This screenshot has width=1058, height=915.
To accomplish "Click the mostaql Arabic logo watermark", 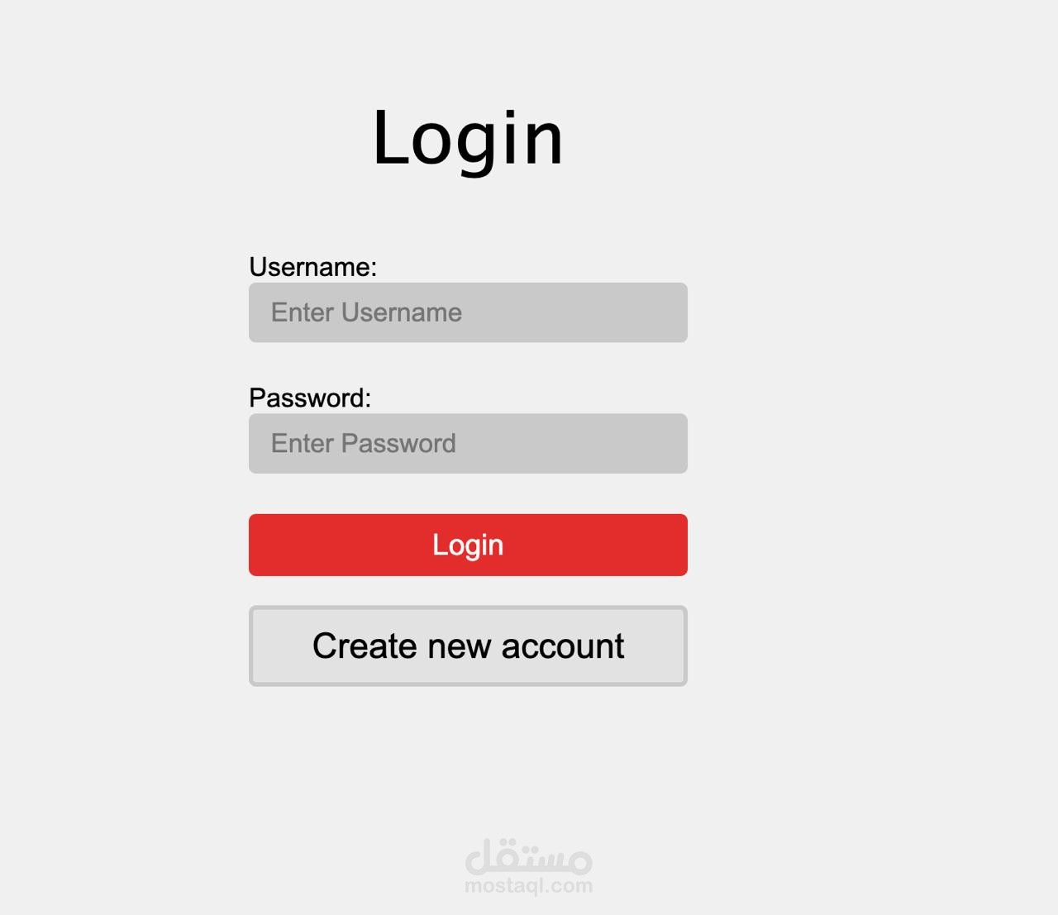I will 529,856.
